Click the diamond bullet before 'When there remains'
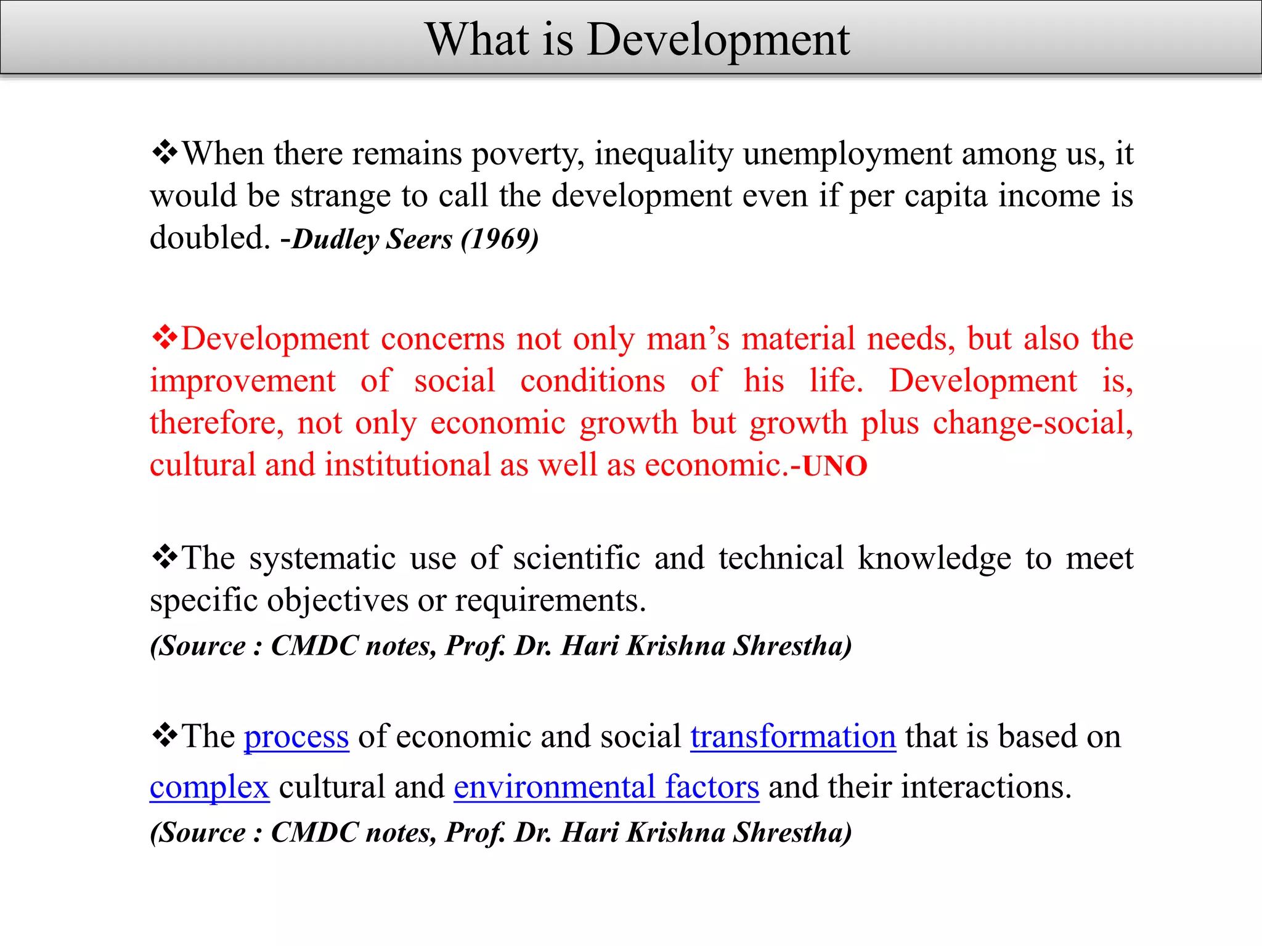 click(165, 153)
